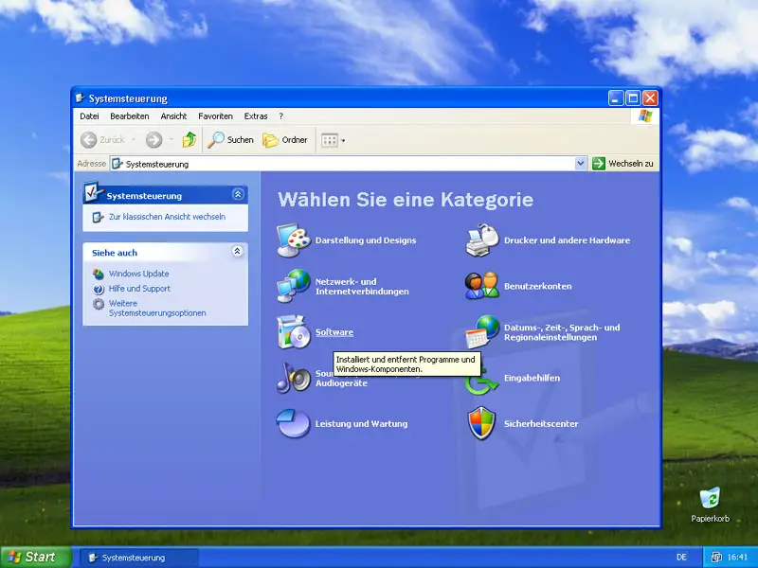
Task: Open the Ansicht menu
Action: pyautogui.click(x=173, y=116)
